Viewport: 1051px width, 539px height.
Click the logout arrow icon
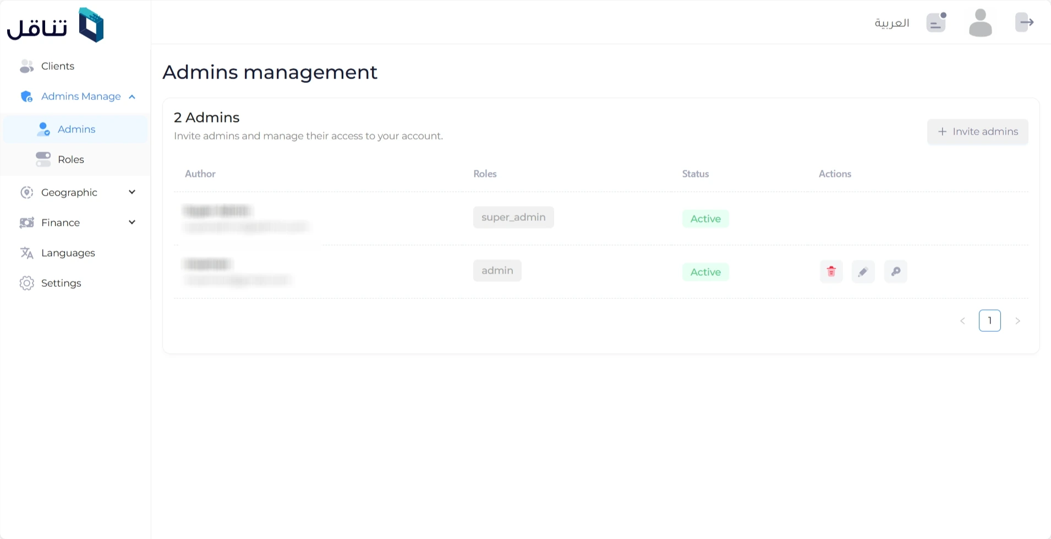(x=1025, y=23)
